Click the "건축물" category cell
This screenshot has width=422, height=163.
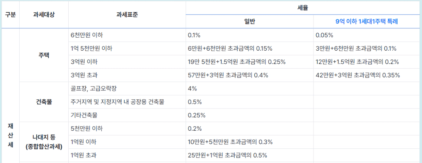pyautogui.click(x=44, y=102)
